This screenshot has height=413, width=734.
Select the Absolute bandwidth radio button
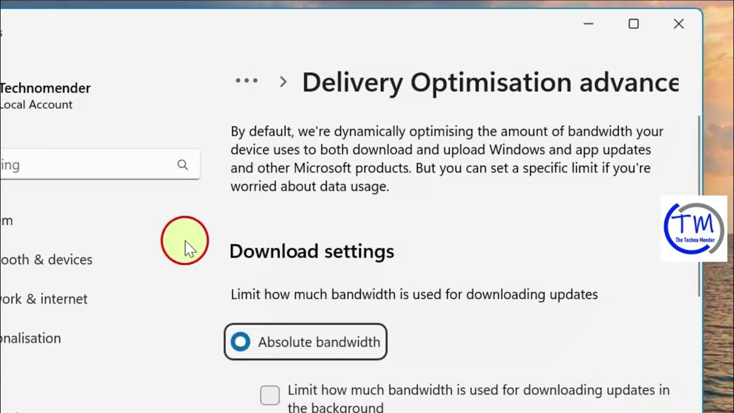click(240, 342)
